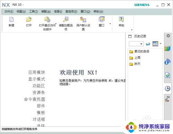Open the 工具(T) menu
The height and width of the screenshot is (134, 173).
click(x=34, y=11)
